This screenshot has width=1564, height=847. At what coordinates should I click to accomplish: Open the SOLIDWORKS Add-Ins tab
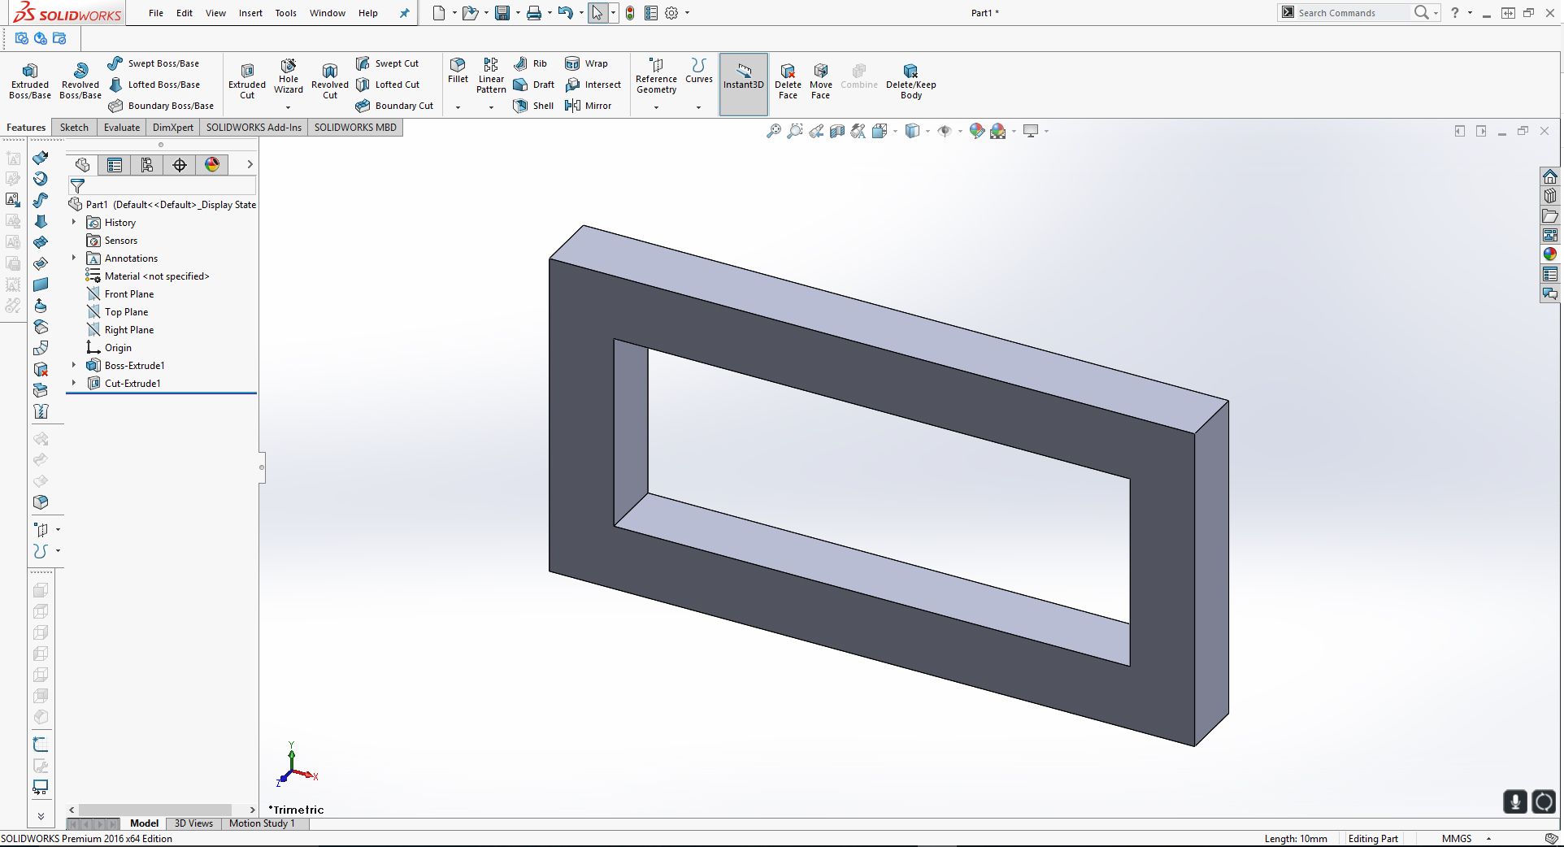tap(254, 128)
